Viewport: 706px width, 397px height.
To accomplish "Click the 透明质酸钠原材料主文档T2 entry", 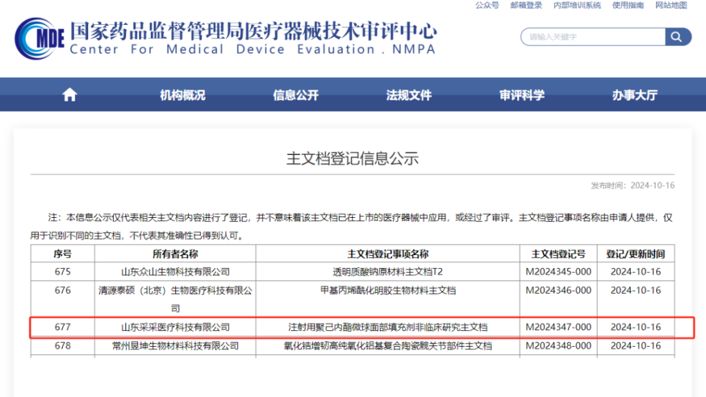I will pos(387,272).
